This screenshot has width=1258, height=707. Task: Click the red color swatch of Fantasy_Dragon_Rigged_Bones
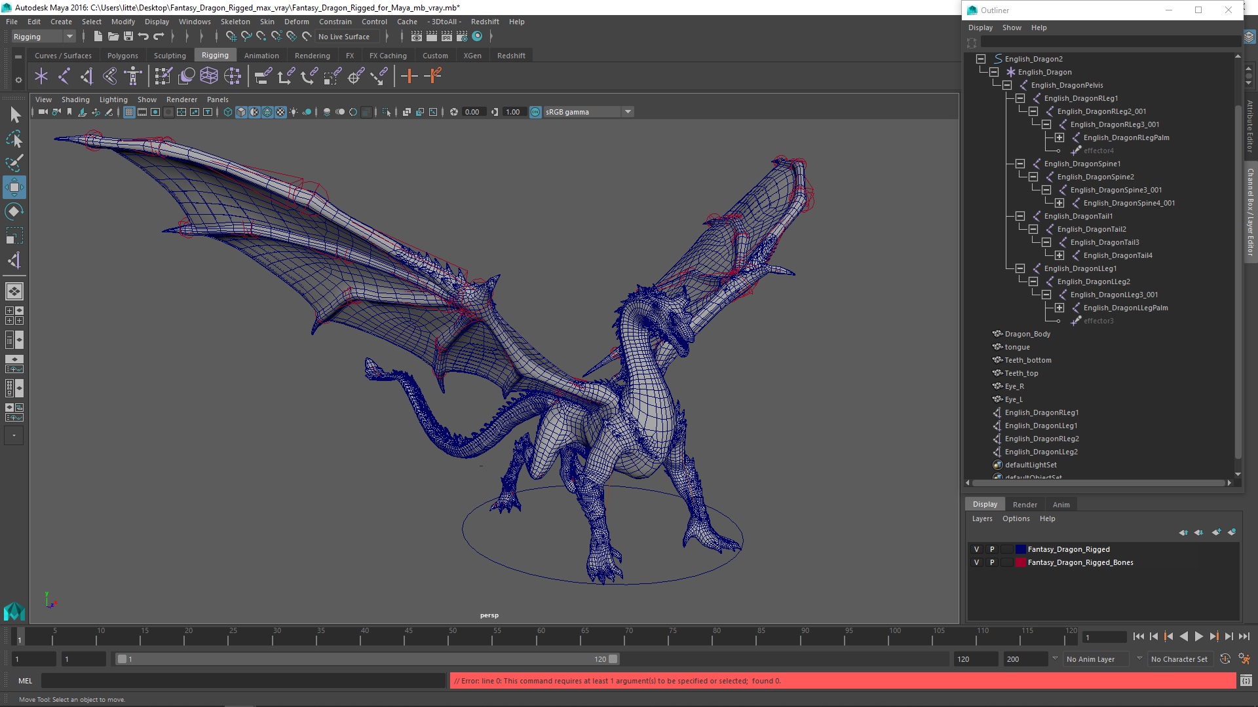click(x=1021, y=562)
